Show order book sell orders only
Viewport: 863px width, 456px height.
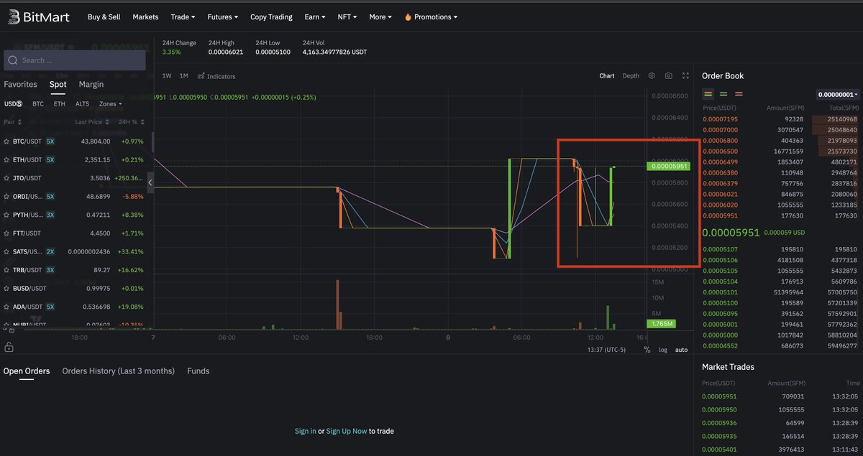739,94
